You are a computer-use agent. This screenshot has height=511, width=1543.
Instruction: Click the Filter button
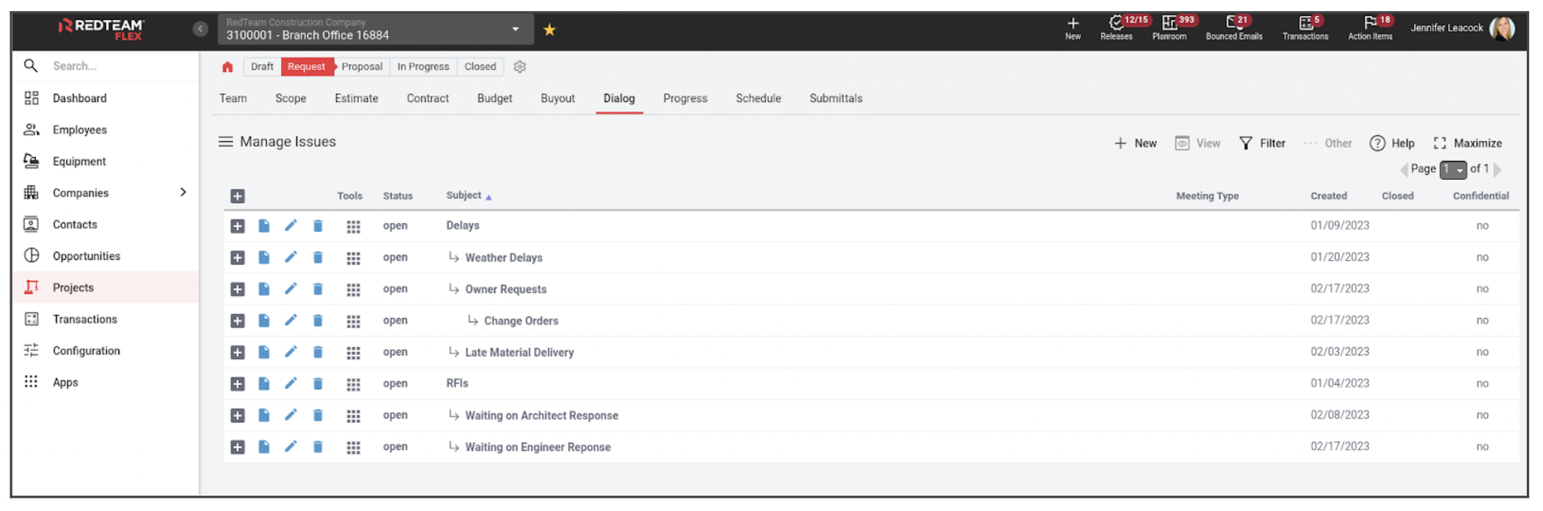[1262, 143]
